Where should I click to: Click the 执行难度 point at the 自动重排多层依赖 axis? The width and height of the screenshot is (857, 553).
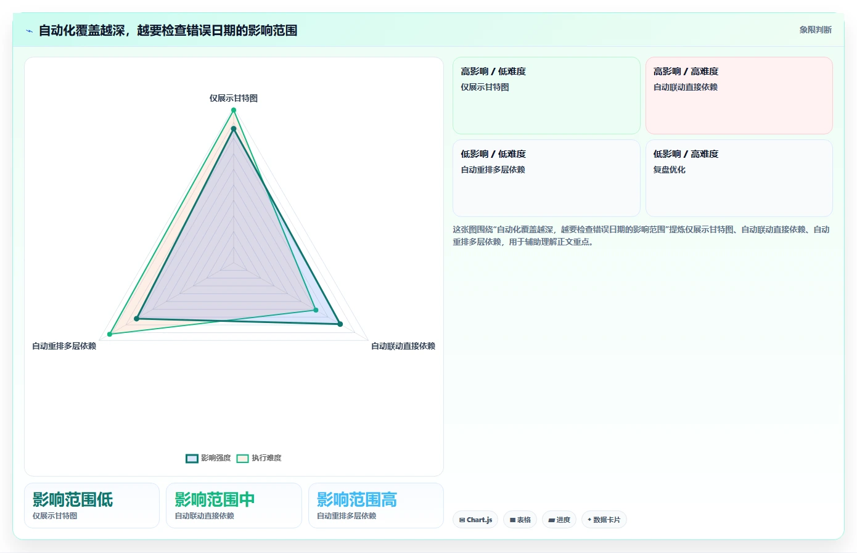[110, 334]
